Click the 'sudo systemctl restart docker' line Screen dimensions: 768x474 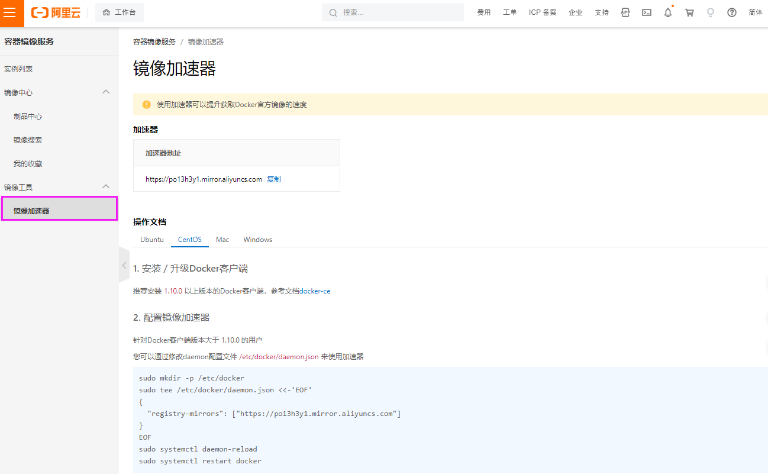click(200, 461)
